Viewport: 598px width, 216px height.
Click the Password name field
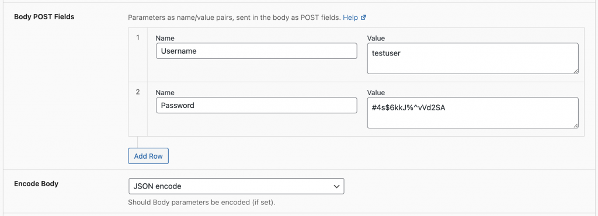257,105
